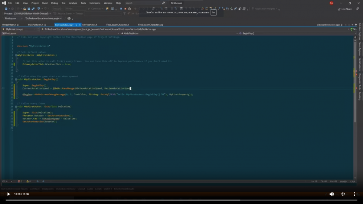
Task: Play the video with the play button
Action: coord(9,194)
